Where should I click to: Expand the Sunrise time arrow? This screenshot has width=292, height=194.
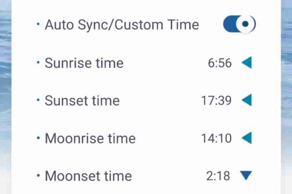247,63
